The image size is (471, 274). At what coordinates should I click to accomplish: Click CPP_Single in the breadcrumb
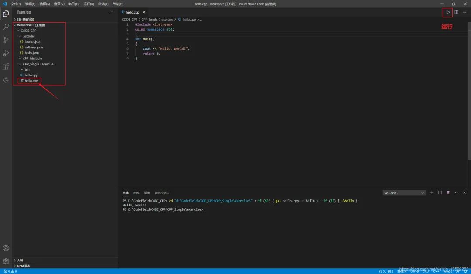[x=149, y=19]
